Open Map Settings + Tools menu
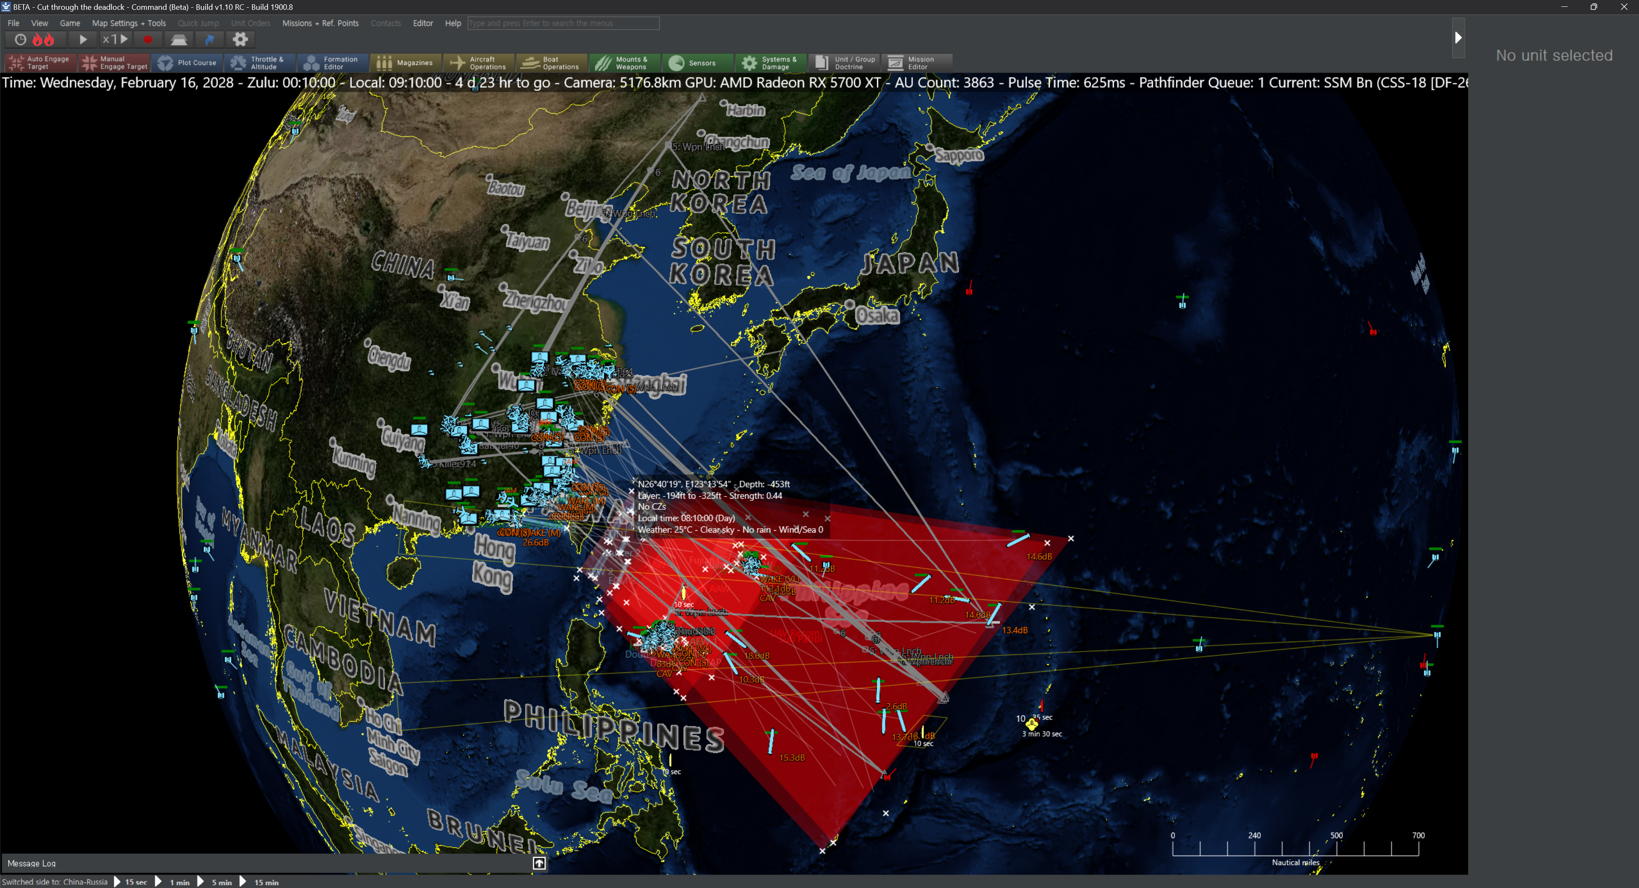 click(x=129, y=23)
